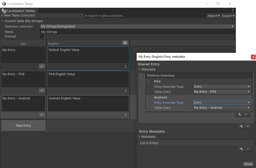This screenshot has height=168, width=256.
Task: Click the search magnifier icon
Action: pos(86,16)
